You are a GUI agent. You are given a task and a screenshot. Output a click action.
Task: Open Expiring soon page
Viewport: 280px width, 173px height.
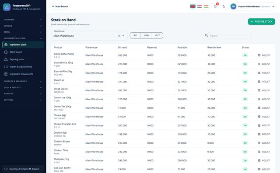tap(23, 59)
